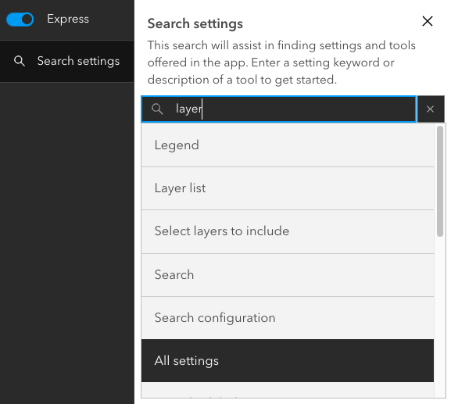Select the Search result
Viewport: 451px width, 404px height.
coord(288,275)
